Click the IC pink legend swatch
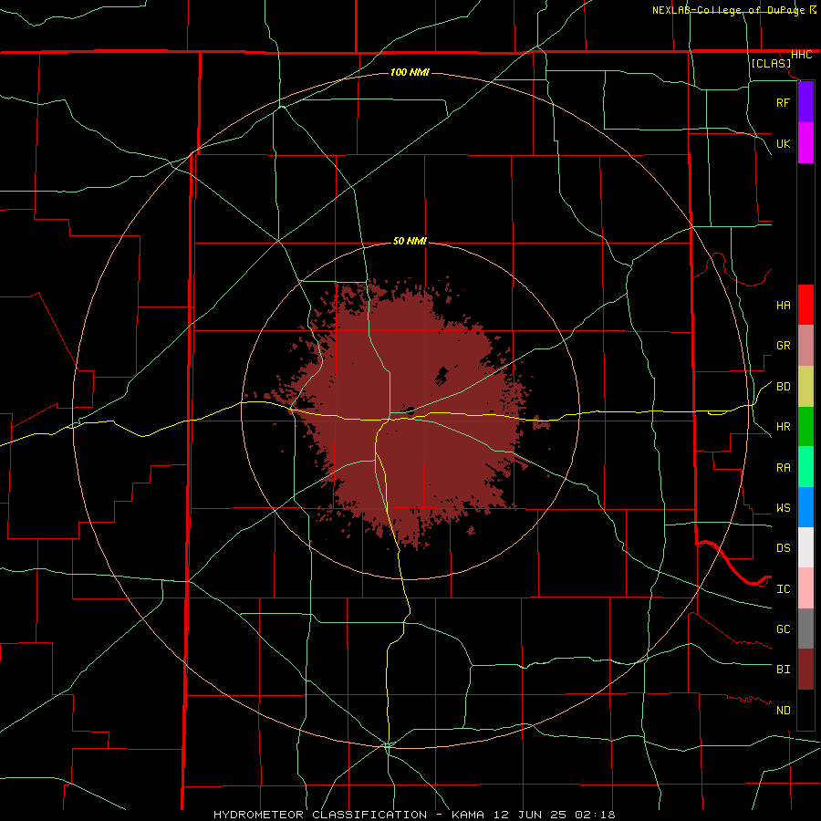The image size is (821, 821). coord(805,588)
